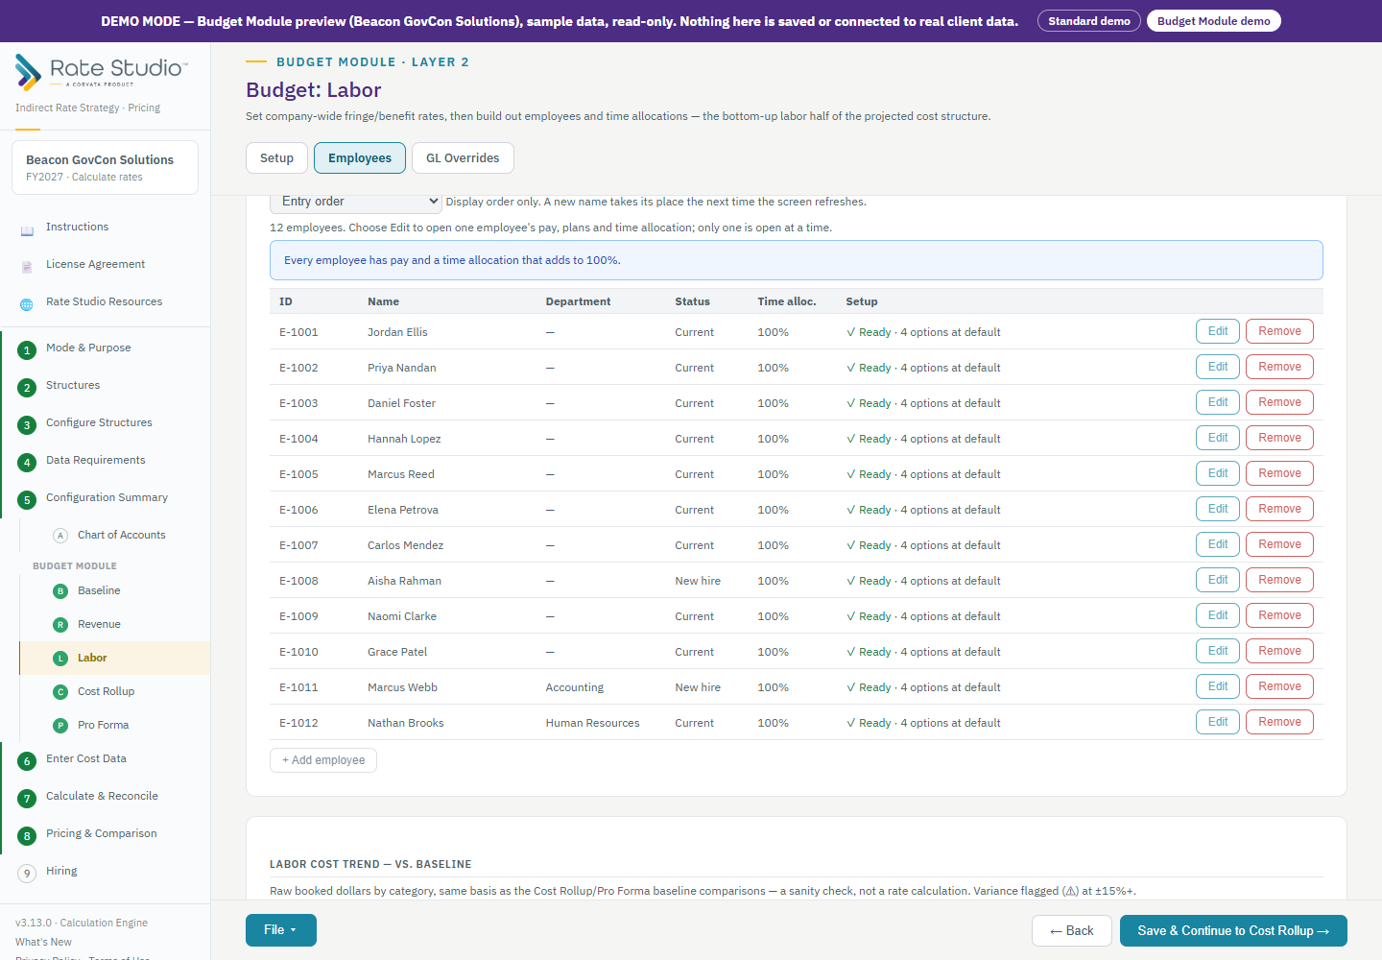Open the Entry order sort dropdown

(x=356, y=202)
